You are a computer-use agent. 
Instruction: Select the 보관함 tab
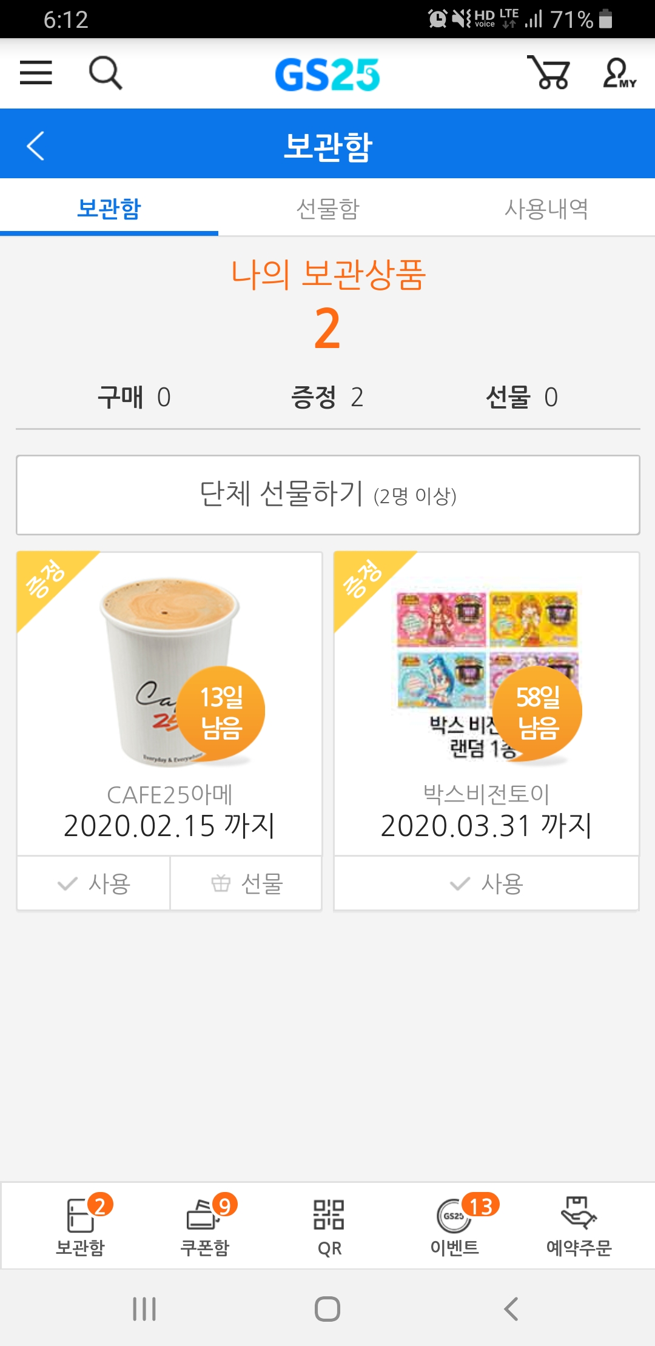(109, 209)
